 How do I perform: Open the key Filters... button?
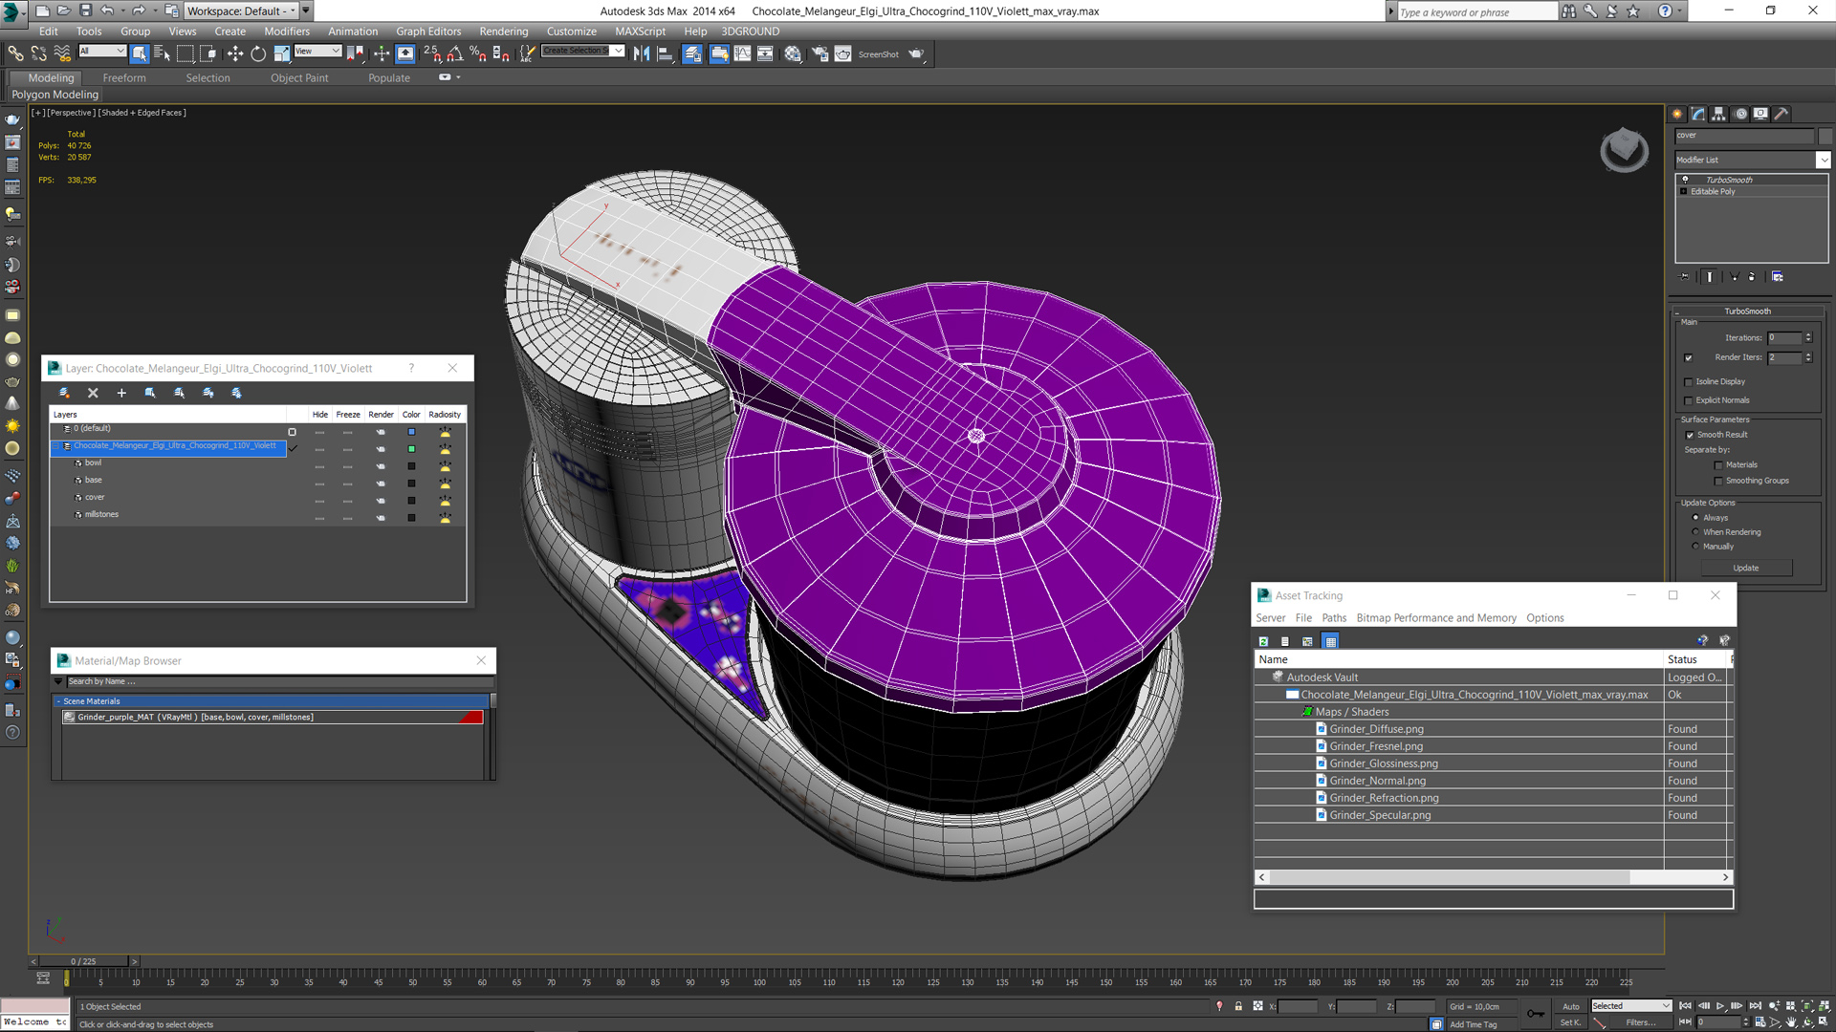click(x=1641, y=1023)
